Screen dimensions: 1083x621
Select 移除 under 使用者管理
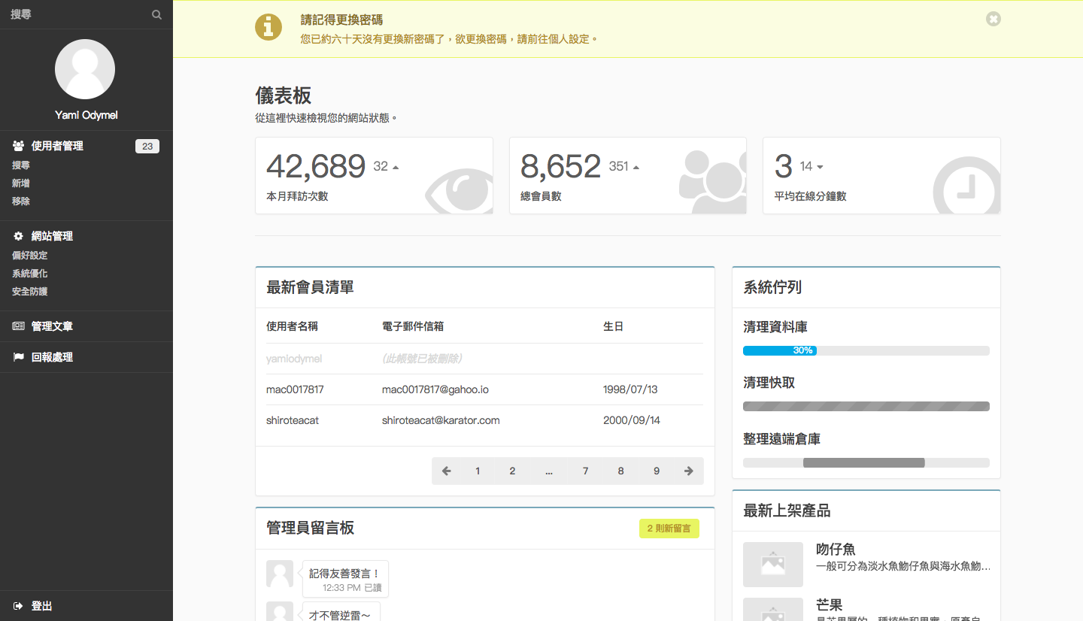21,201
